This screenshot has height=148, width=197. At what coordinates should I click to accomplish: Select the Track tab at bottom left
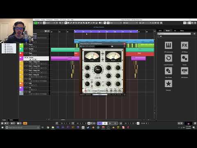tap(4, 120)
